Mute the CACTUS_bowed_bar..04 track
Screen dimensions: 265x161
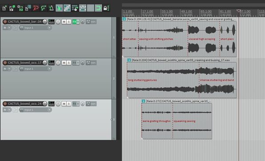[x=64, y=22]
